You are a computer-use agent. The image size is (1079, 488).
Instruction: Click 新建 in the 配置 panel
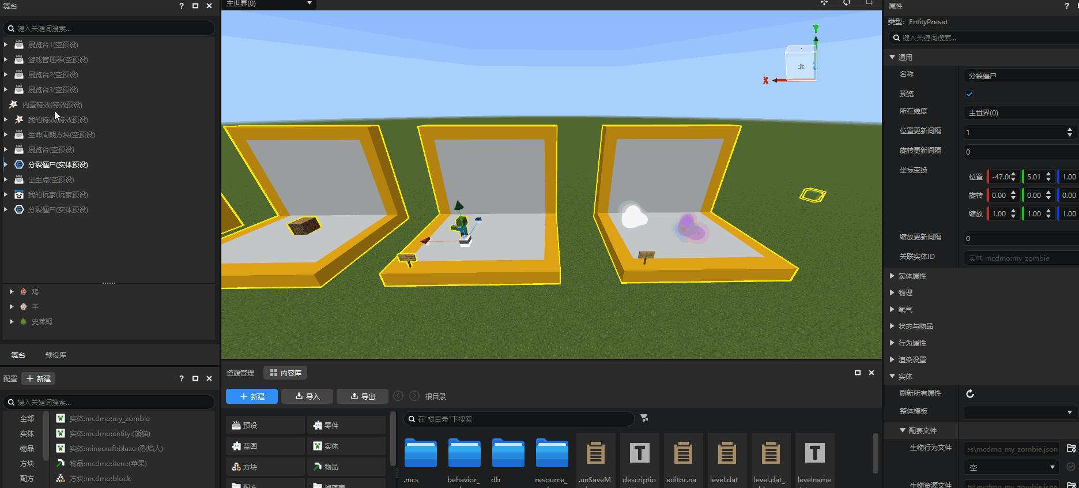38,378
